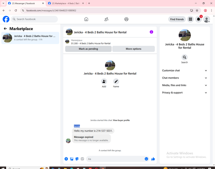This screenshot has width=215, height=169.
Task: Expand Customize chat section
Action: pyautogui.click(x=184, y=70)
